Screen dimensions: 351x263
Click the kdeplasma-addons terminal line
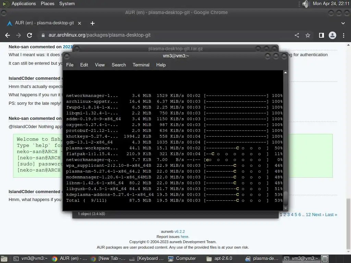[x=174, y=195]
